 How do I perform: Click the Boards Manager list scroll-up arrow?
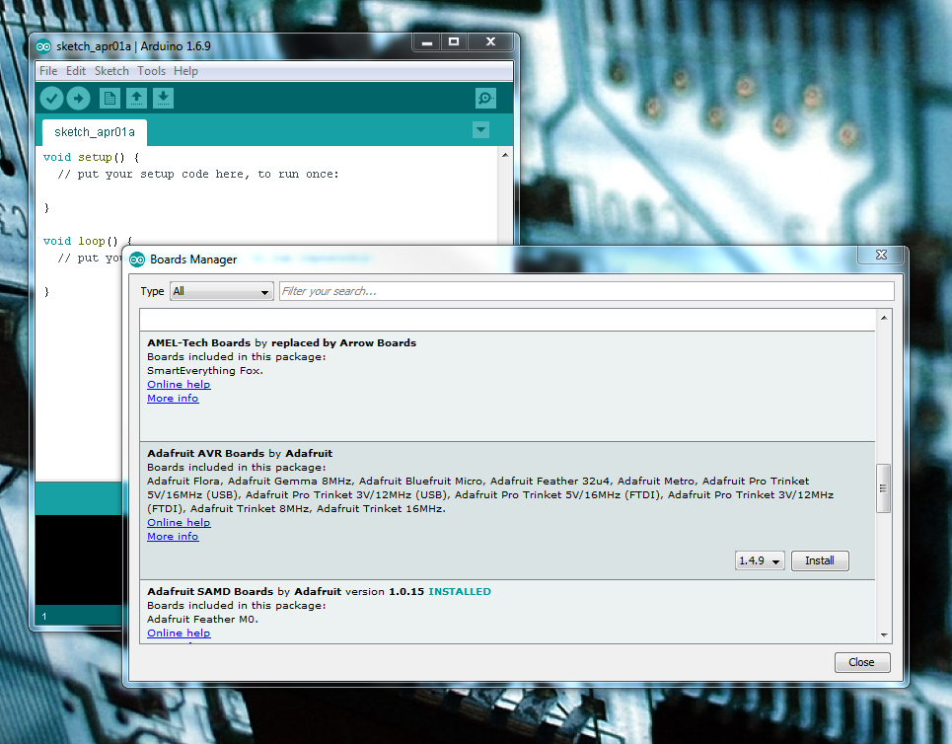coord(884,318)
